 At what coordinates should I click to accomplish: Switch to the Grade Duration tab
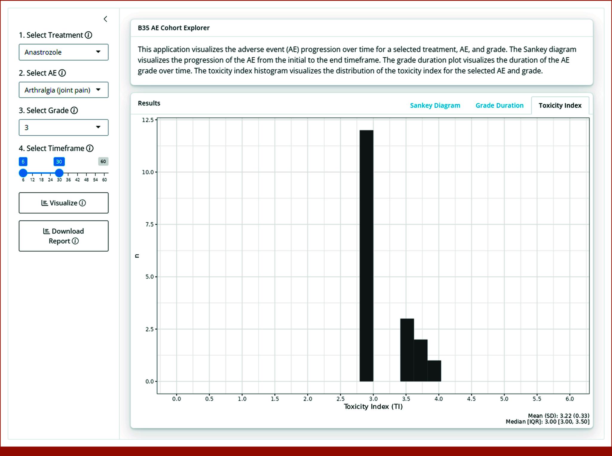pos(499,105)
